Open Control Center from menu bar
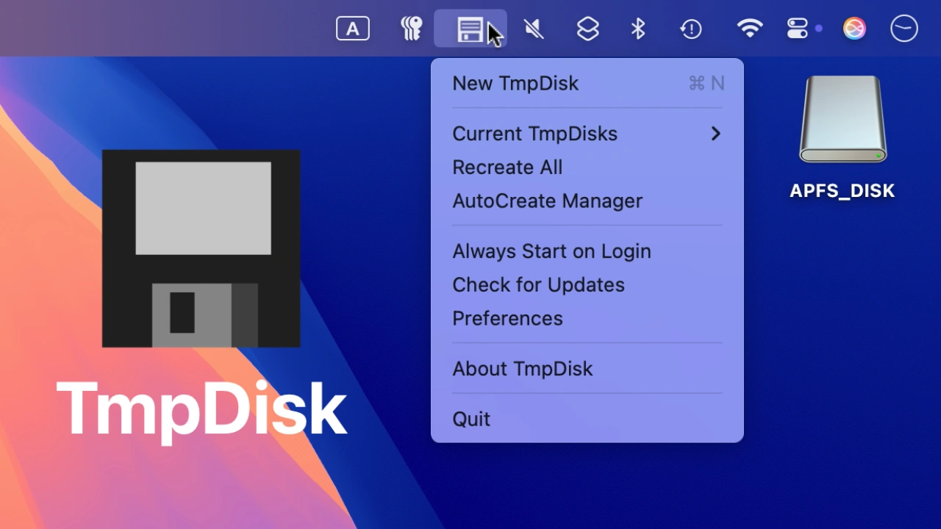This screenshot has height=529, width=941. (798, 29)
